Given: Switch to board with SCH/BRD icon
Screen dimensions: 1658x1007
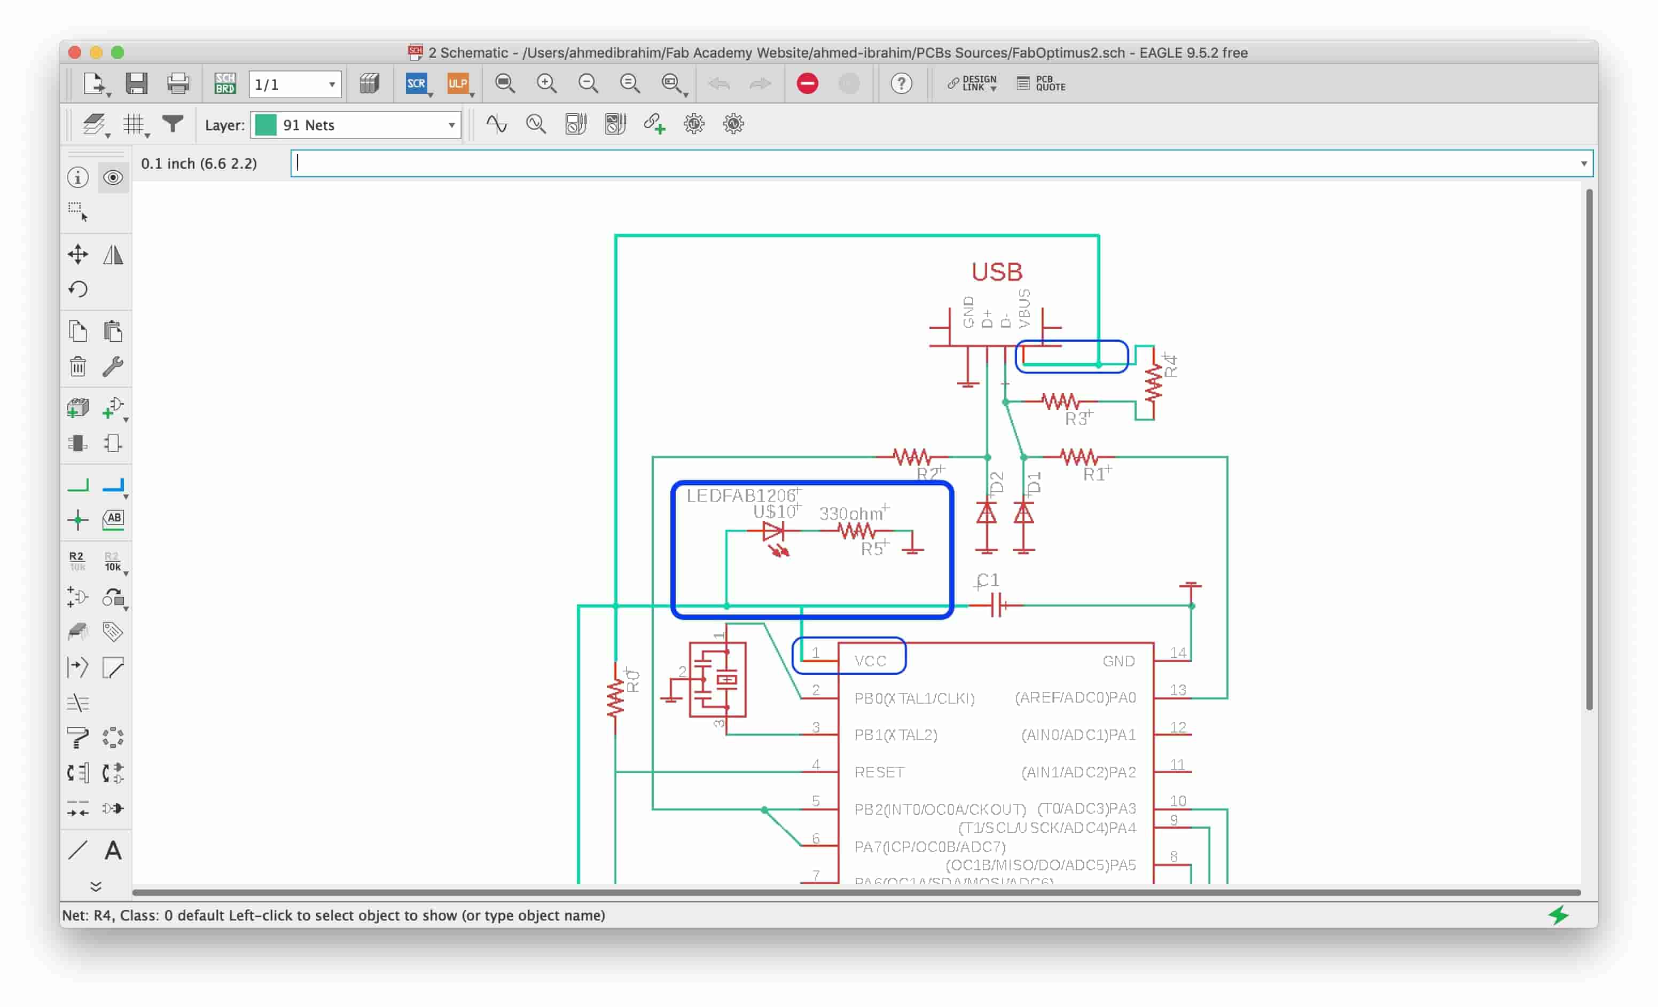Looking at the screenshot, I should [x=225, y=83].
